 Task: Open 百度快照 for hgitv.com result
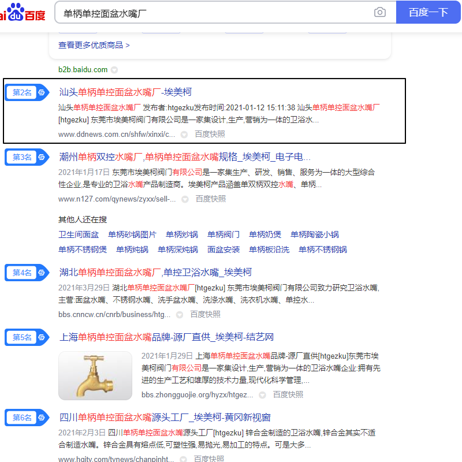209,459
